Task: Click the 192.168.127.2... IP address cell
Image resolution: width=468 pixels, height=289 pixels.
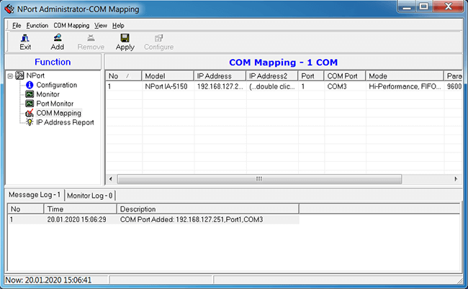Action: tap(220, 86)
